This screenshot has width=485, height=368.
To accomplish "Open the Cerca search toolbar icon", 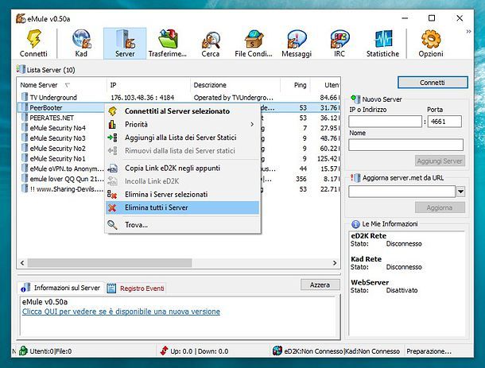I will coord(211,40).
